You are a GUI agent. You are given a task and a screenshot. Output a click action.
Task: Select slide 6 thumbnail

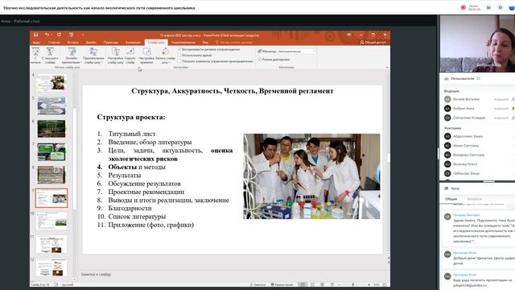[51, 129]
